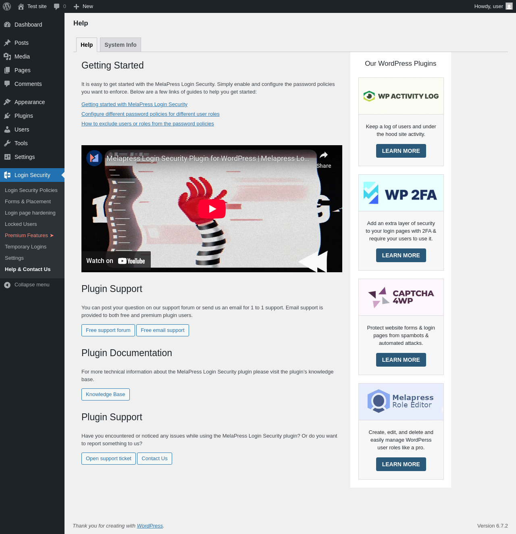
Task: Click the Free support forum button
Action: click(x=108, y=330)
